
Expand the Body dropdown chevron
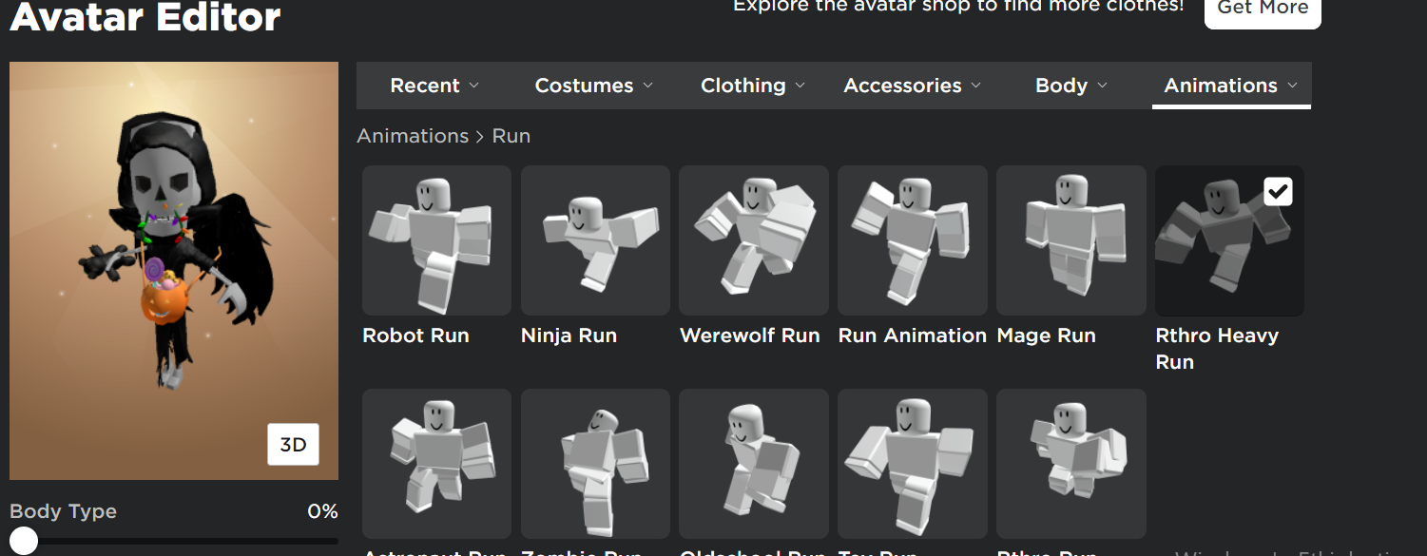click(1103, 86)
